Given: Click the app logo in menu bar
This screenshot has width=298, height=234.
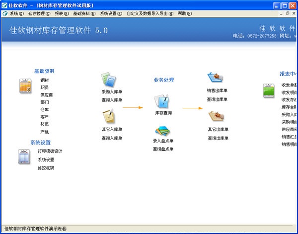Looking at the screenshot, I should [x=5, y=13].
